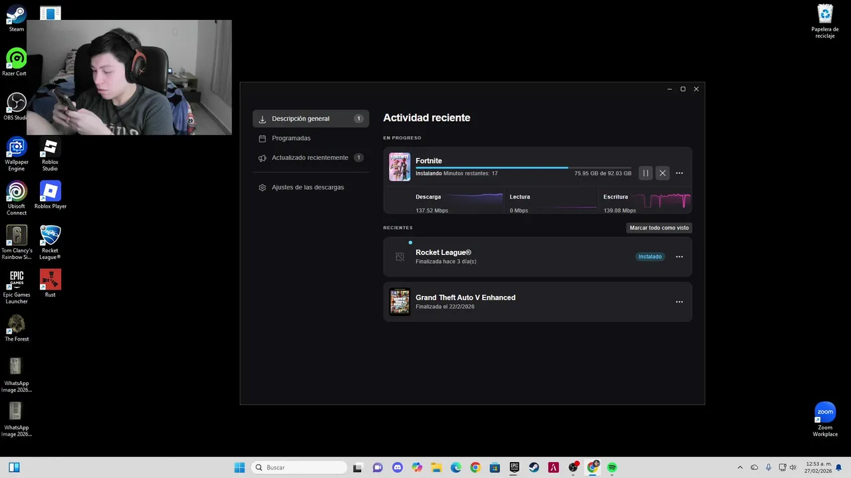
Task: Click the Rocket League® title
Action: click(x=443, y=252)
